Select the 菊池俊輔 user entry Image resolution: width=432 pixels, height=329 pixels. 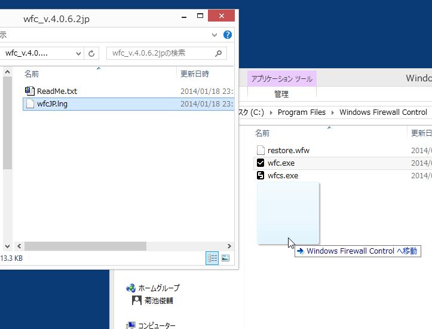[159, 301]
